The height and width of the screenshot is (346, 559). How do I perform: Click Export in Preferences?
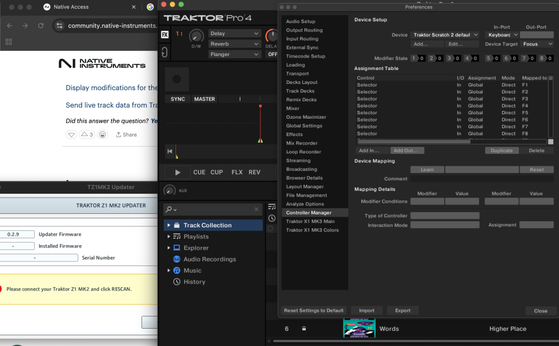point(402,310)
